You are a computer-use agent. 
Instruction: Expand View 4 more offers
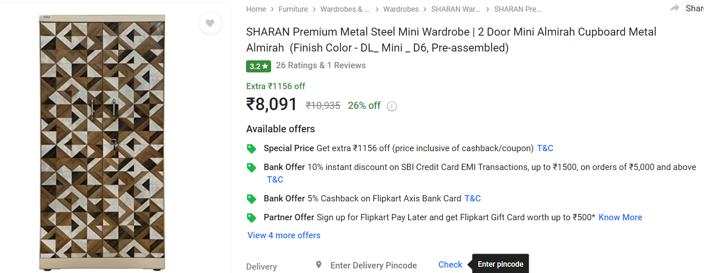pos(284,235)
